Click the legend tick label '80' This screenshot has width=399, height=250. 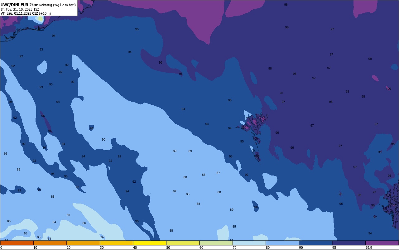(268, 248)
